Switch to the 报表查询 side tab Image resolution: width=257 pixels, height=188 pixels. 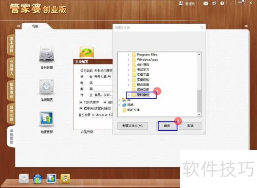(11, 91)
